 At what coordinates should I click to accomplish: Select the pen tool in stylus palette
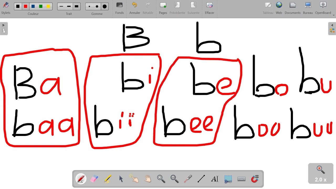point(81,179)
